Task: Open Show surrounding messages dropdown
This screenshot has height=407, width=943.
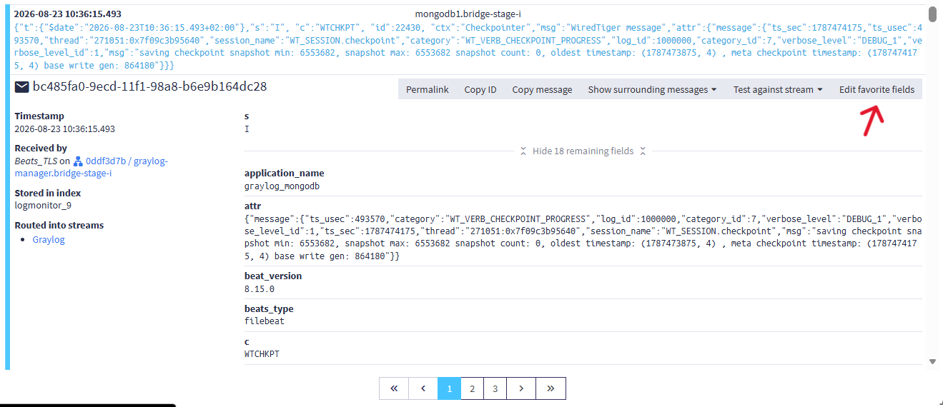Action: (x=652, y=89)
